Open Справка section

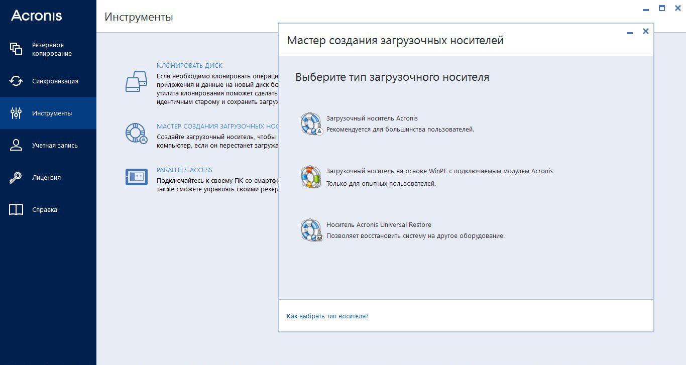pyautogui.click(x=48, y=209)
